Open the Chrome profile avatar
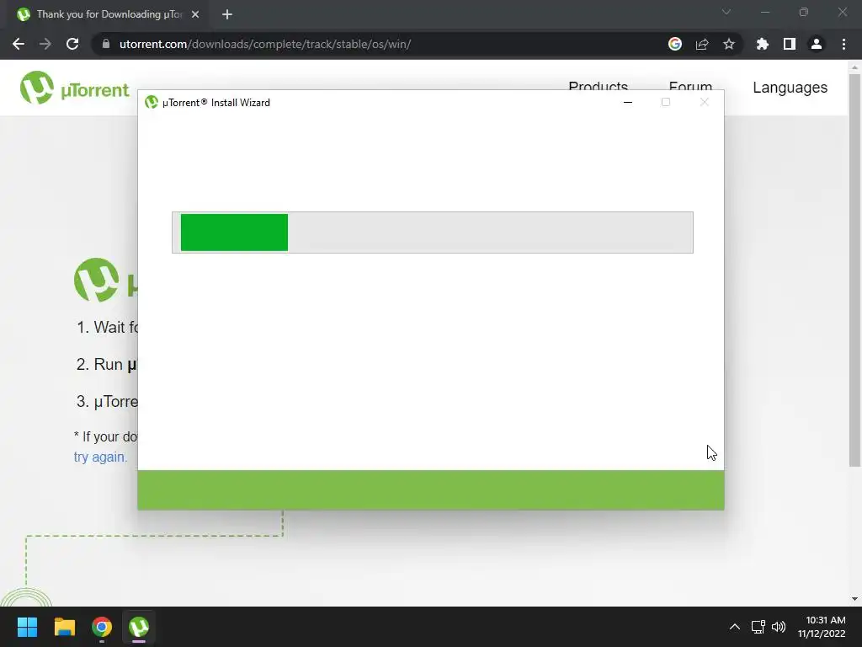Image resolution: width=862 pixels, height=647 pixels. (817, 44)
